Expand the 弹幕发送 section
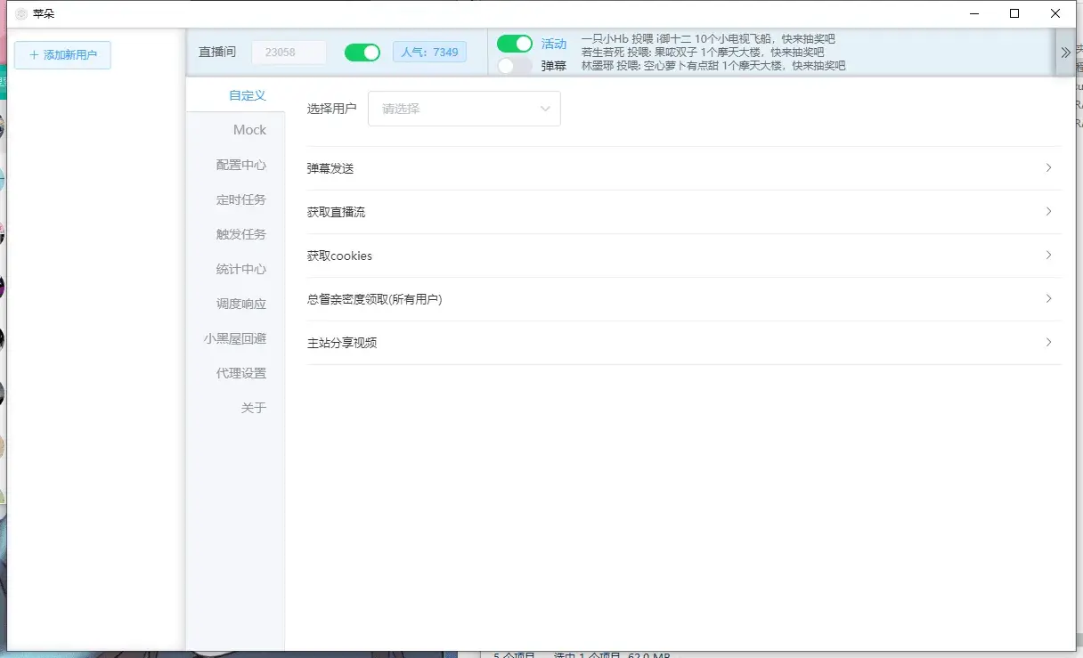 (x=684, y=168)
